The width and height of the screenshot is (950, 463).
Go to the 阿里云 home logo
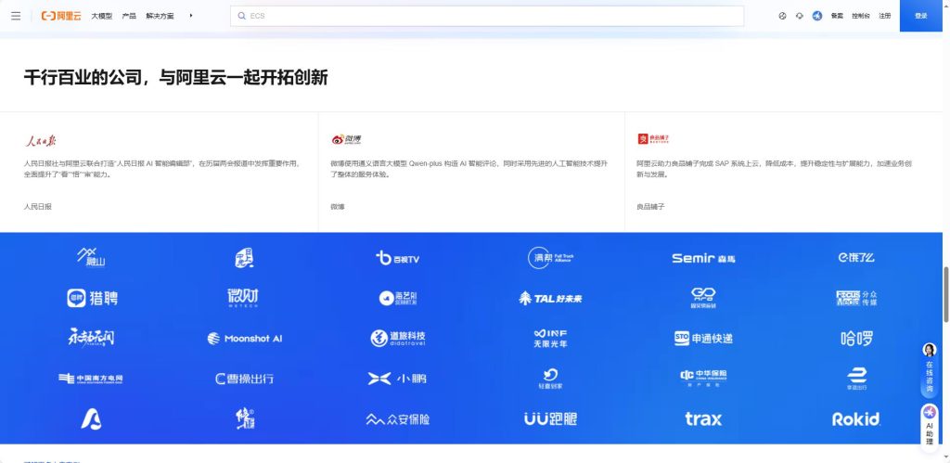[x=61, y=16]
